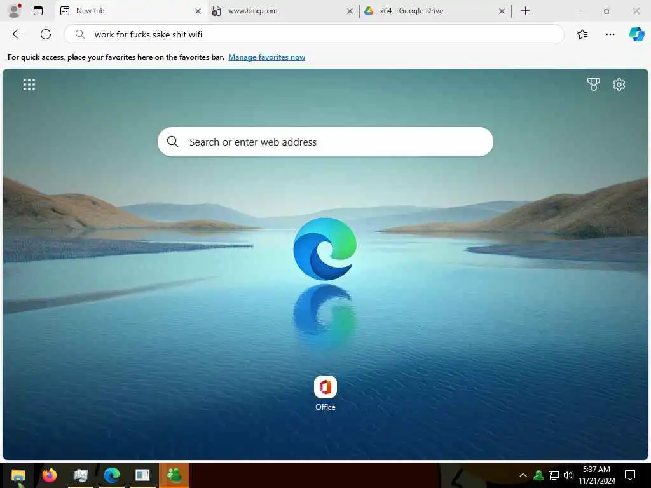Show hidden tray icons chevron
The height and width of the screenshot is (488, 651).
coord(523,475)
